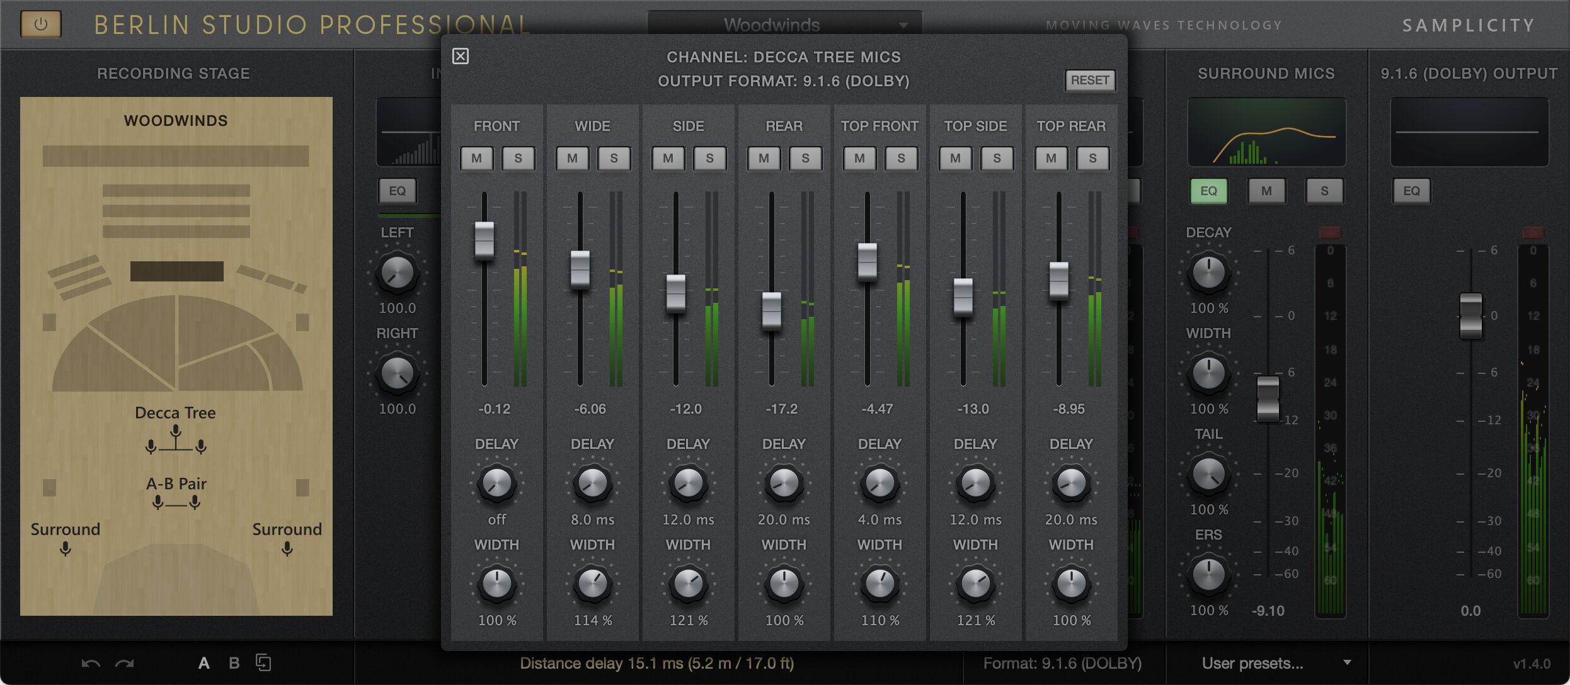Viewport: 1570px width, 685px height.
Task: Select the A preset slot
Action: coord(203,662)
